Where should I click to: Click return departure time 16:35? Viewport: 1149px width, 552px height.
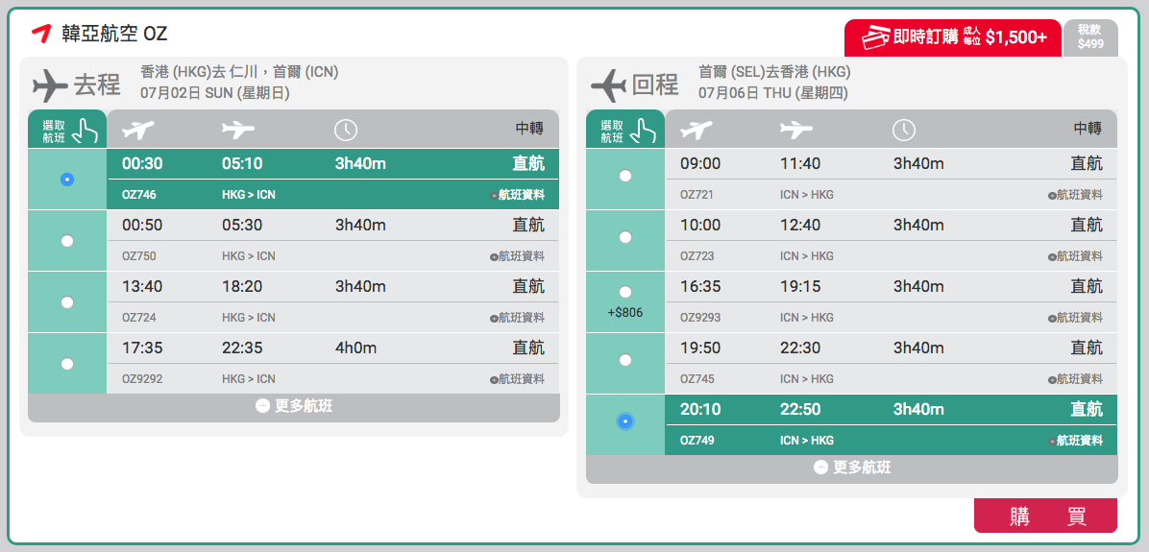[700, 286]
